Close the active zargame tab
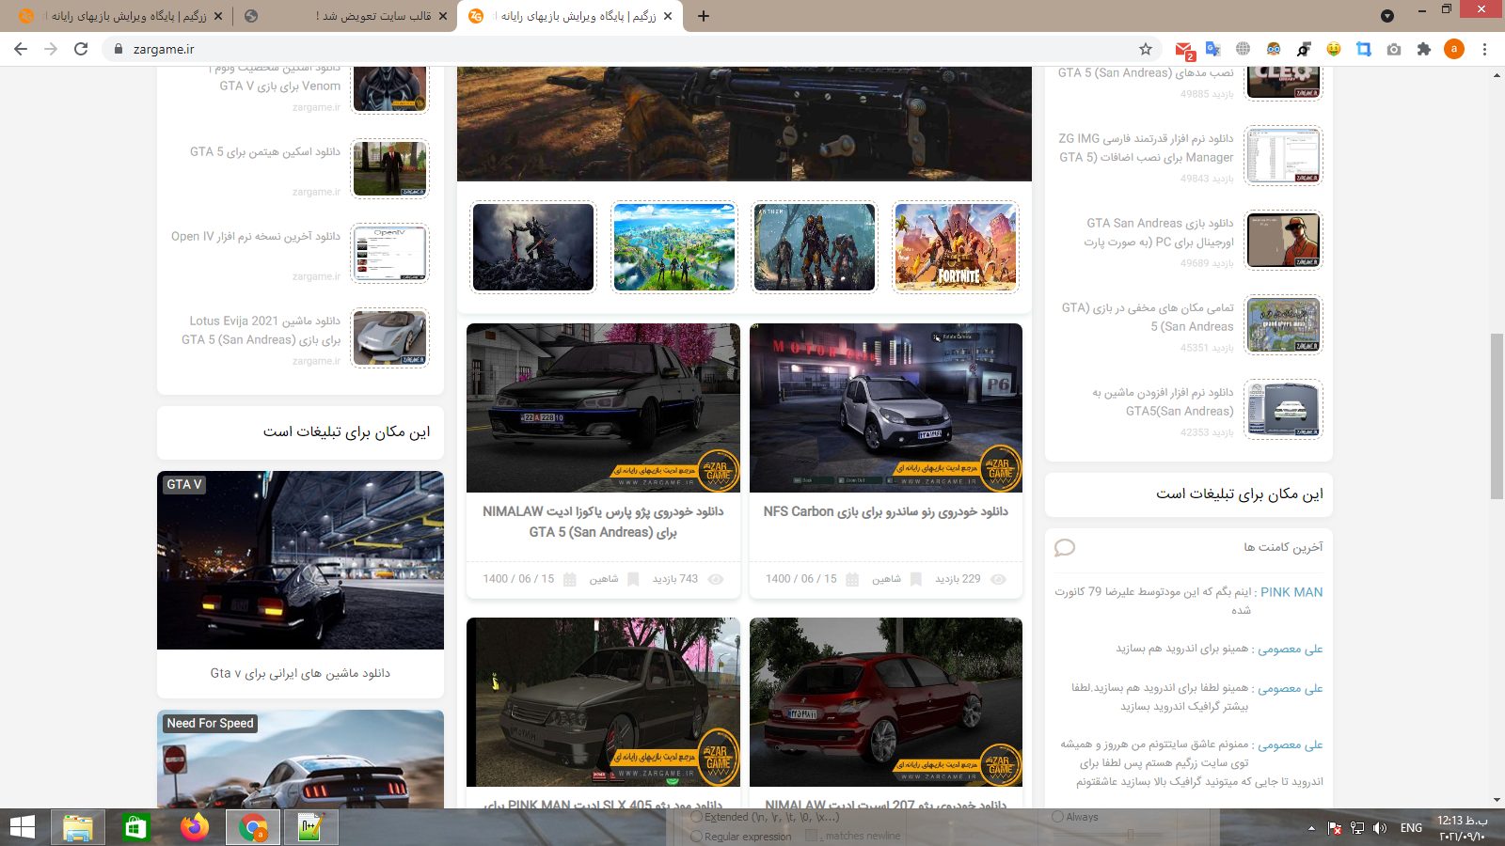 [668, 16]
